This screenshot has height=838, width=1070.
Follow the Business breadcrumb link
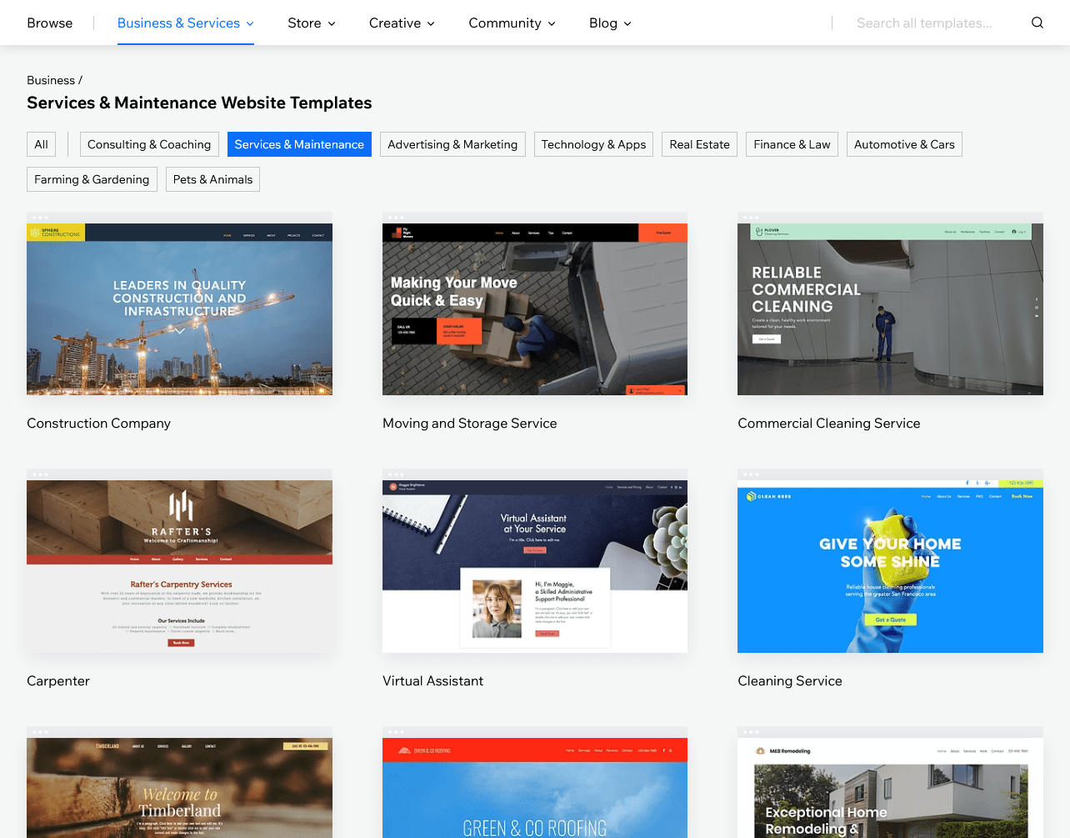pyautogui.click(x=51, y=80)
